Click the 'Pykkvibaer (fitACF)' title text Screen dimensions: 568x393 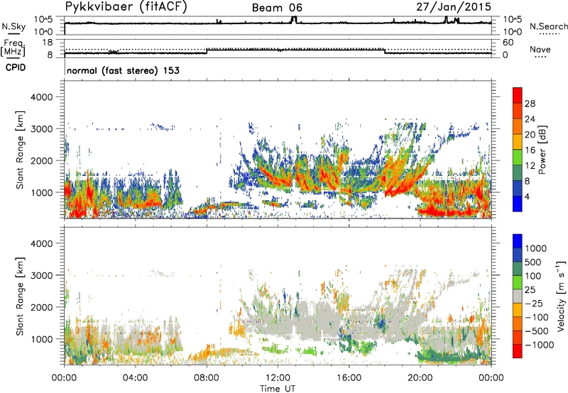click(126, 7)
